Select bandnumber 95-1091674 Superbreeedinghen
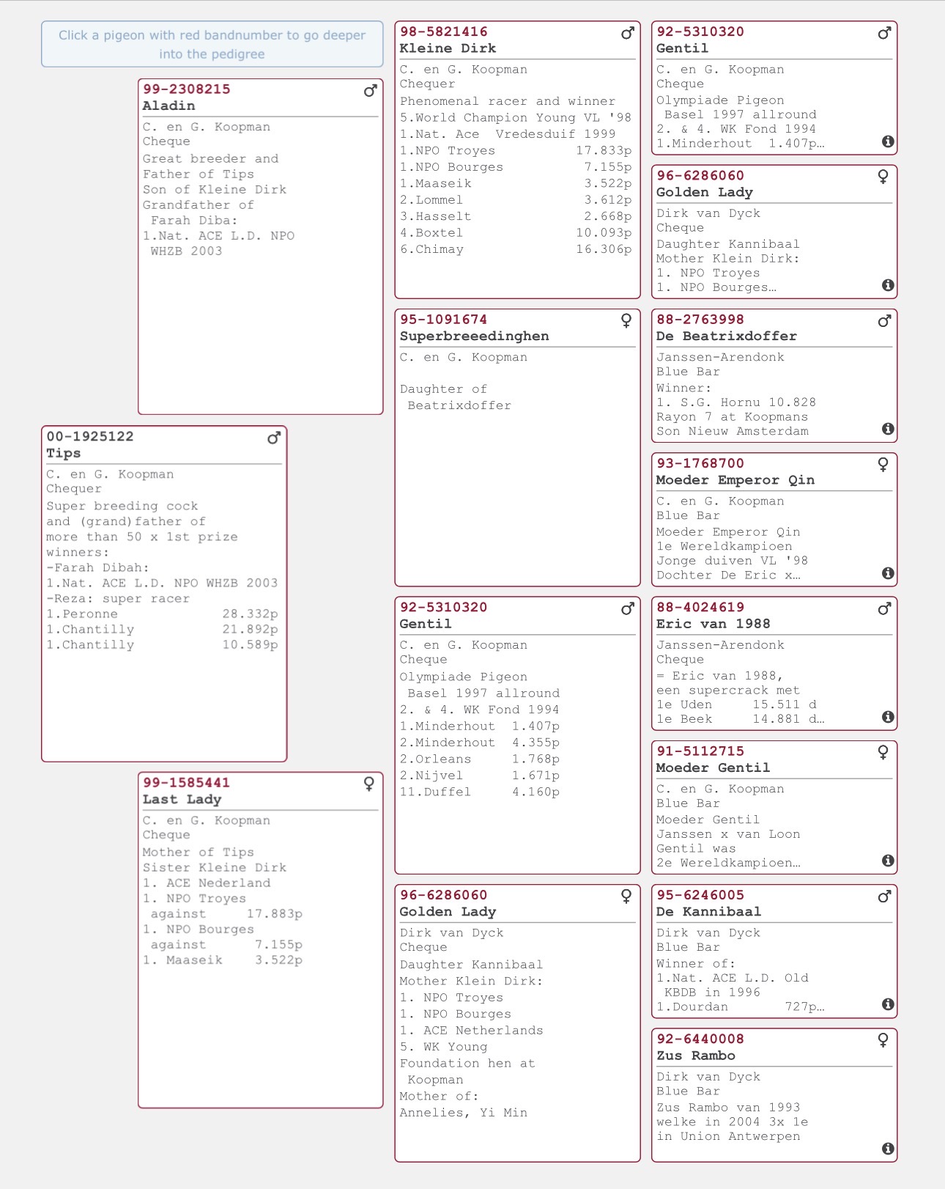 tap(444, 320)
